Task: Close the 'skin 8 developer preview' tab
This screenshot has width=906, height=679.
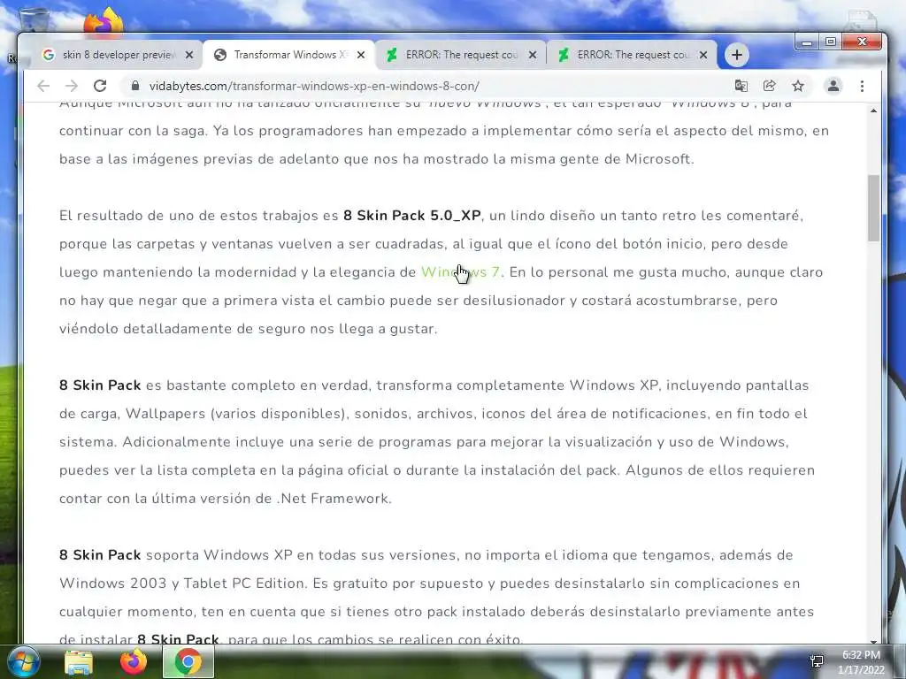Action: pos(189,55)
